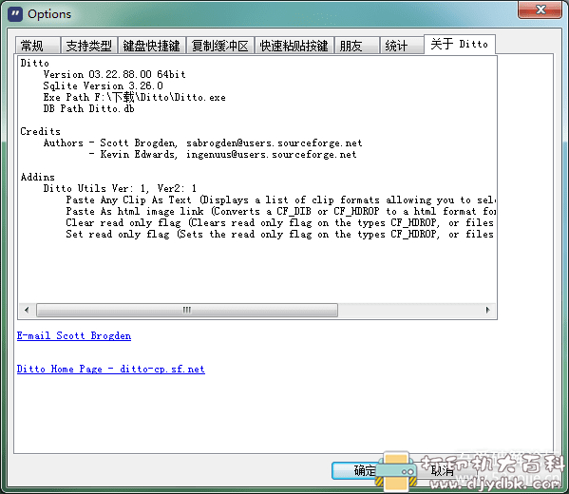
Task: Click the Paste As html image link line
Action: 281,211
